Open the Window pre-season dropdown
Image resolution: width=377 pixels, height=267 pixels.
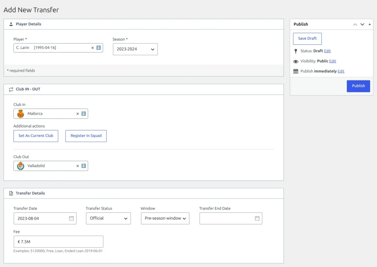[x=165, y=218]
